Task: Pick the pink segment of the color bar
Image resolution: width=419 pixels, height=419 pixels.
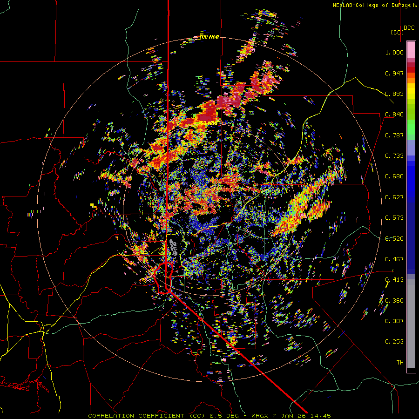Action: pos(411,49)
